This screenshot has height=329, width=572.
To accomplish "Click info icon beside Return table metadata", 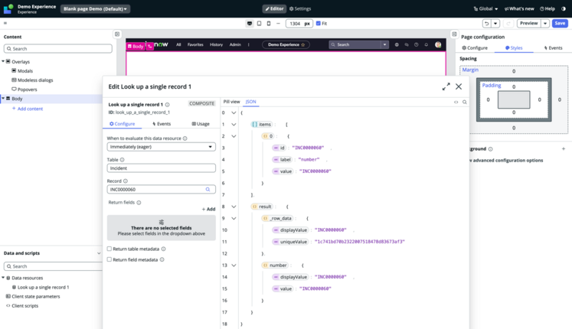I will pyautogui.click(x=163, y=249).
